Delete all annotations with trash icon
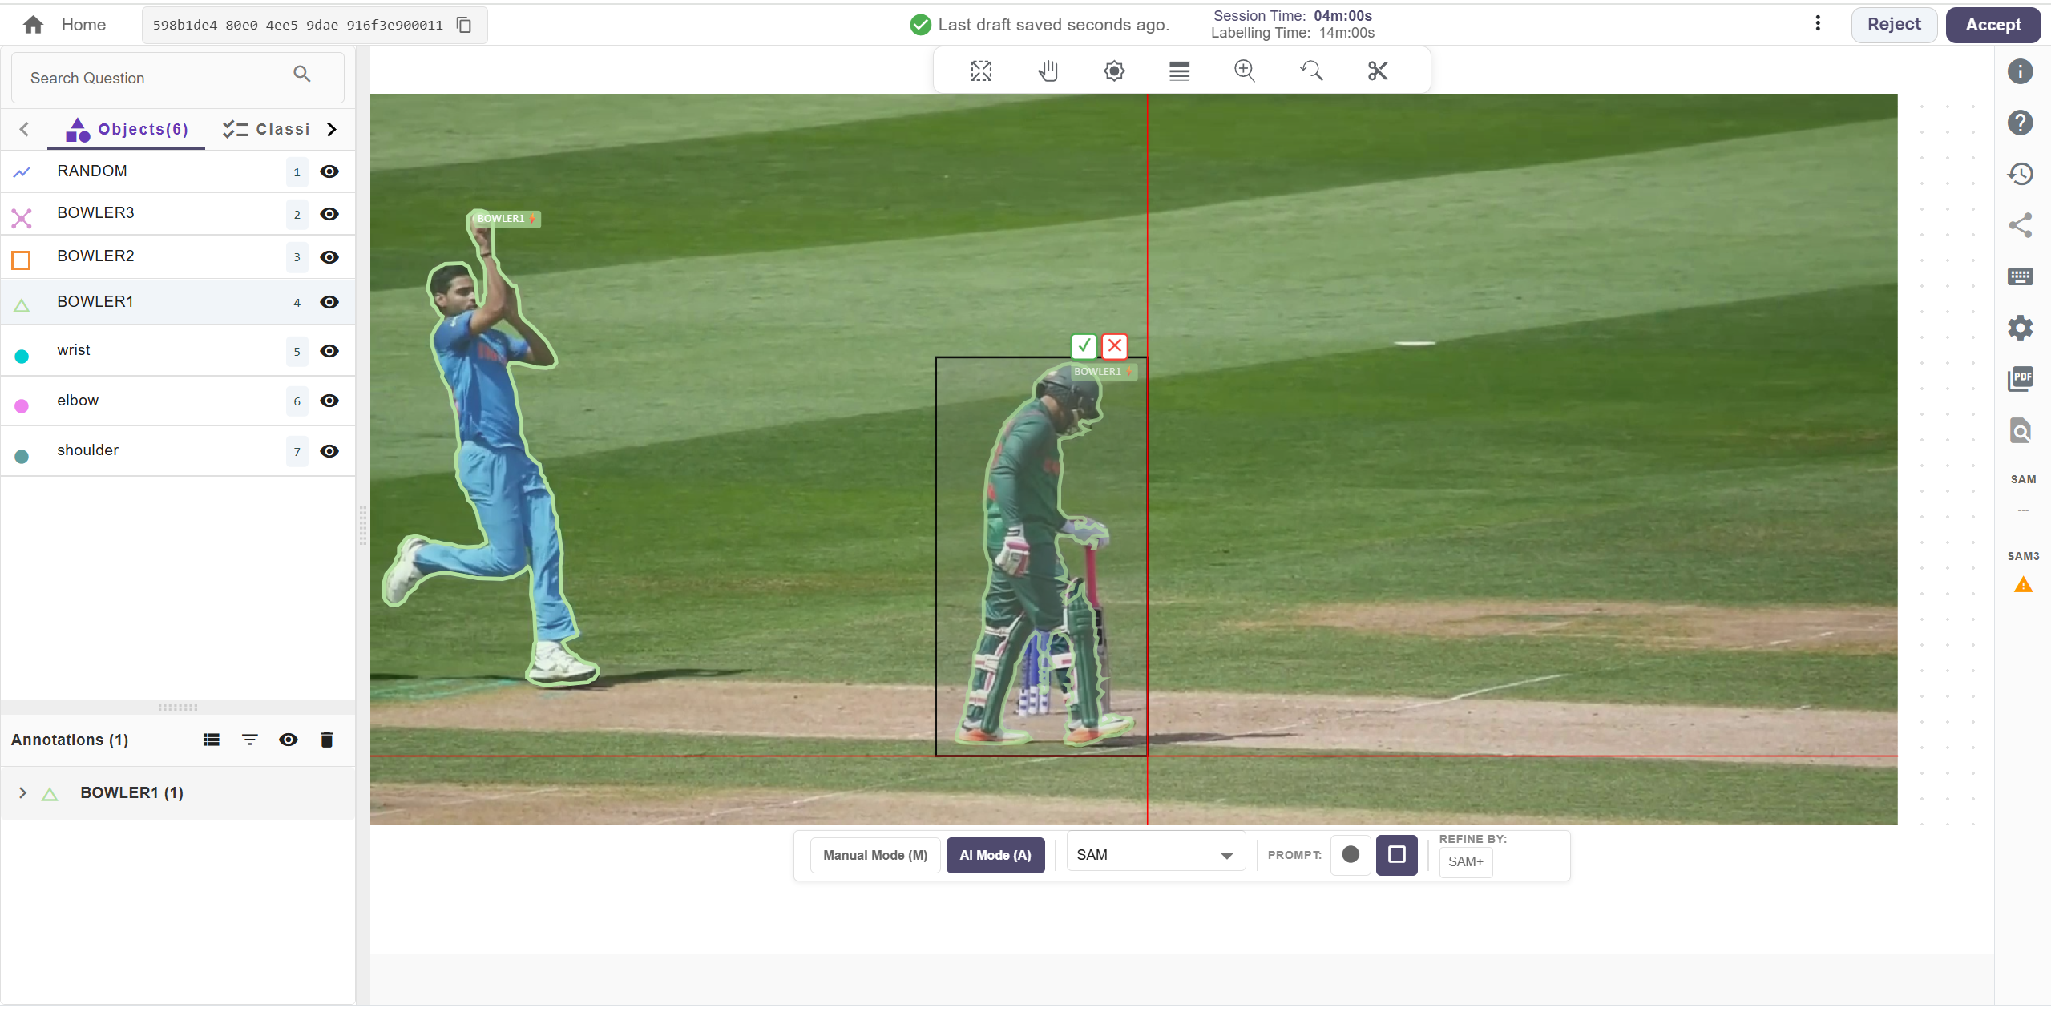Image resolution: width=2051 pixels, height=1012 pixels. [x=326, y=740]
